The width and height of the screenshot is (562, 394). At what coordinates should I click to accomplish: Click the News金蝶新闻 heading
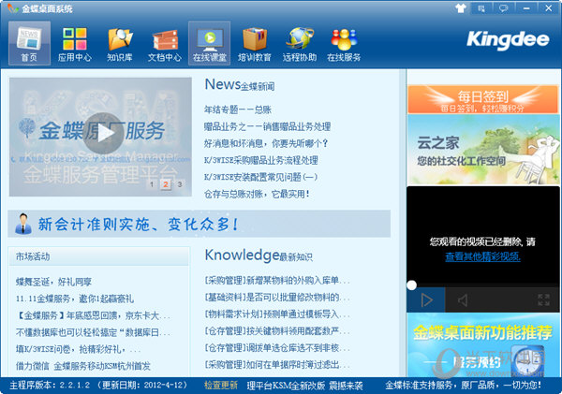pos(240,85)
